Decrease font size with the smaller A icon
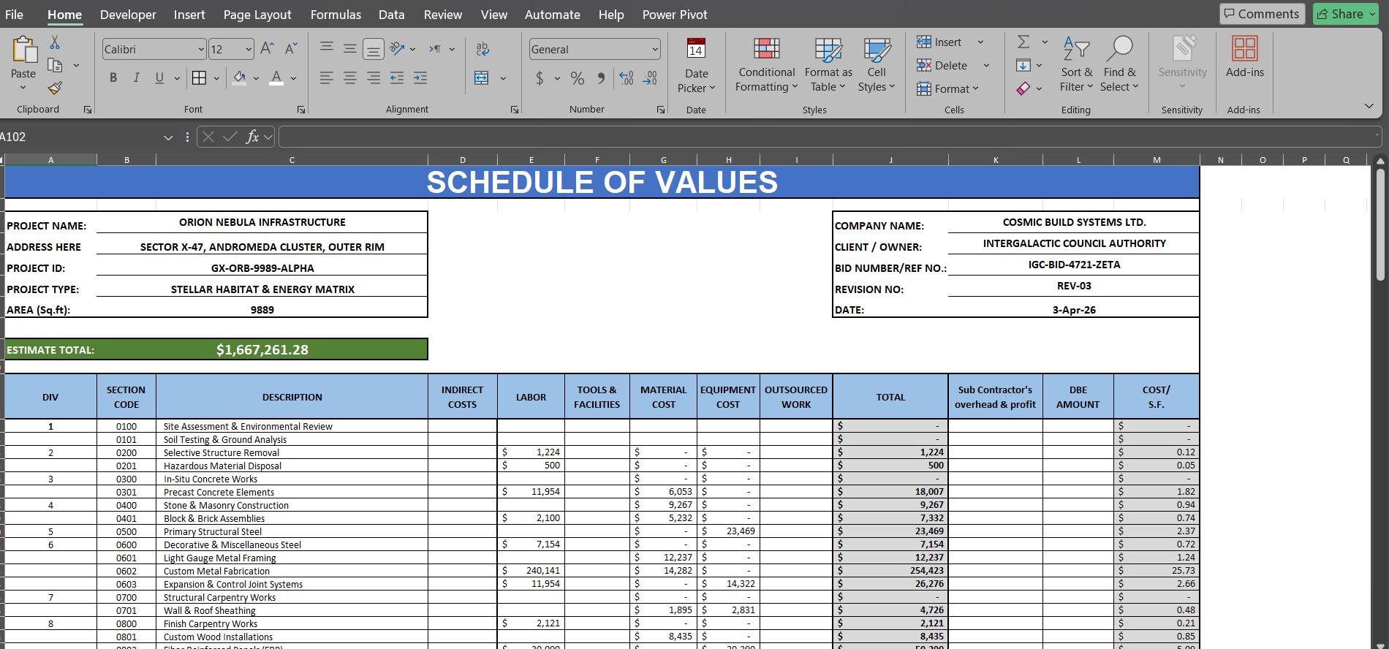The image size is (1389, 649). click(x=291, y=49)
